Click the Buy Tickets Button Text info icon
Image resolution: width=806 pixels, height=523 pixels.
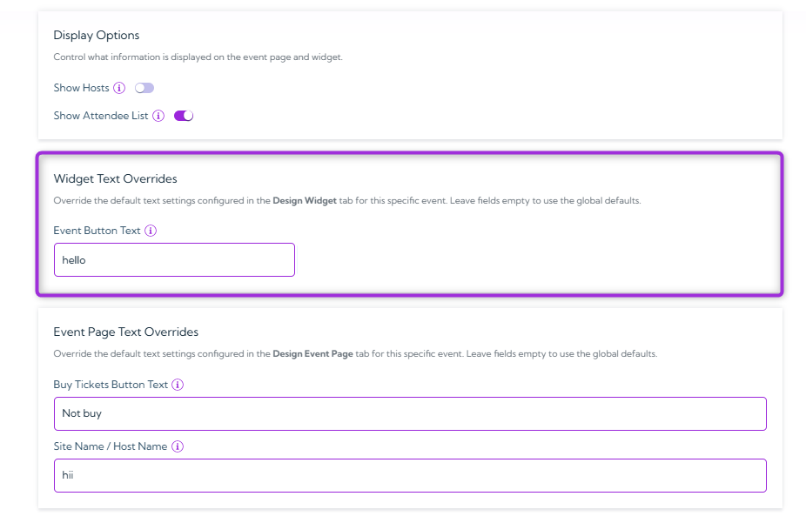tap(177, 384)
